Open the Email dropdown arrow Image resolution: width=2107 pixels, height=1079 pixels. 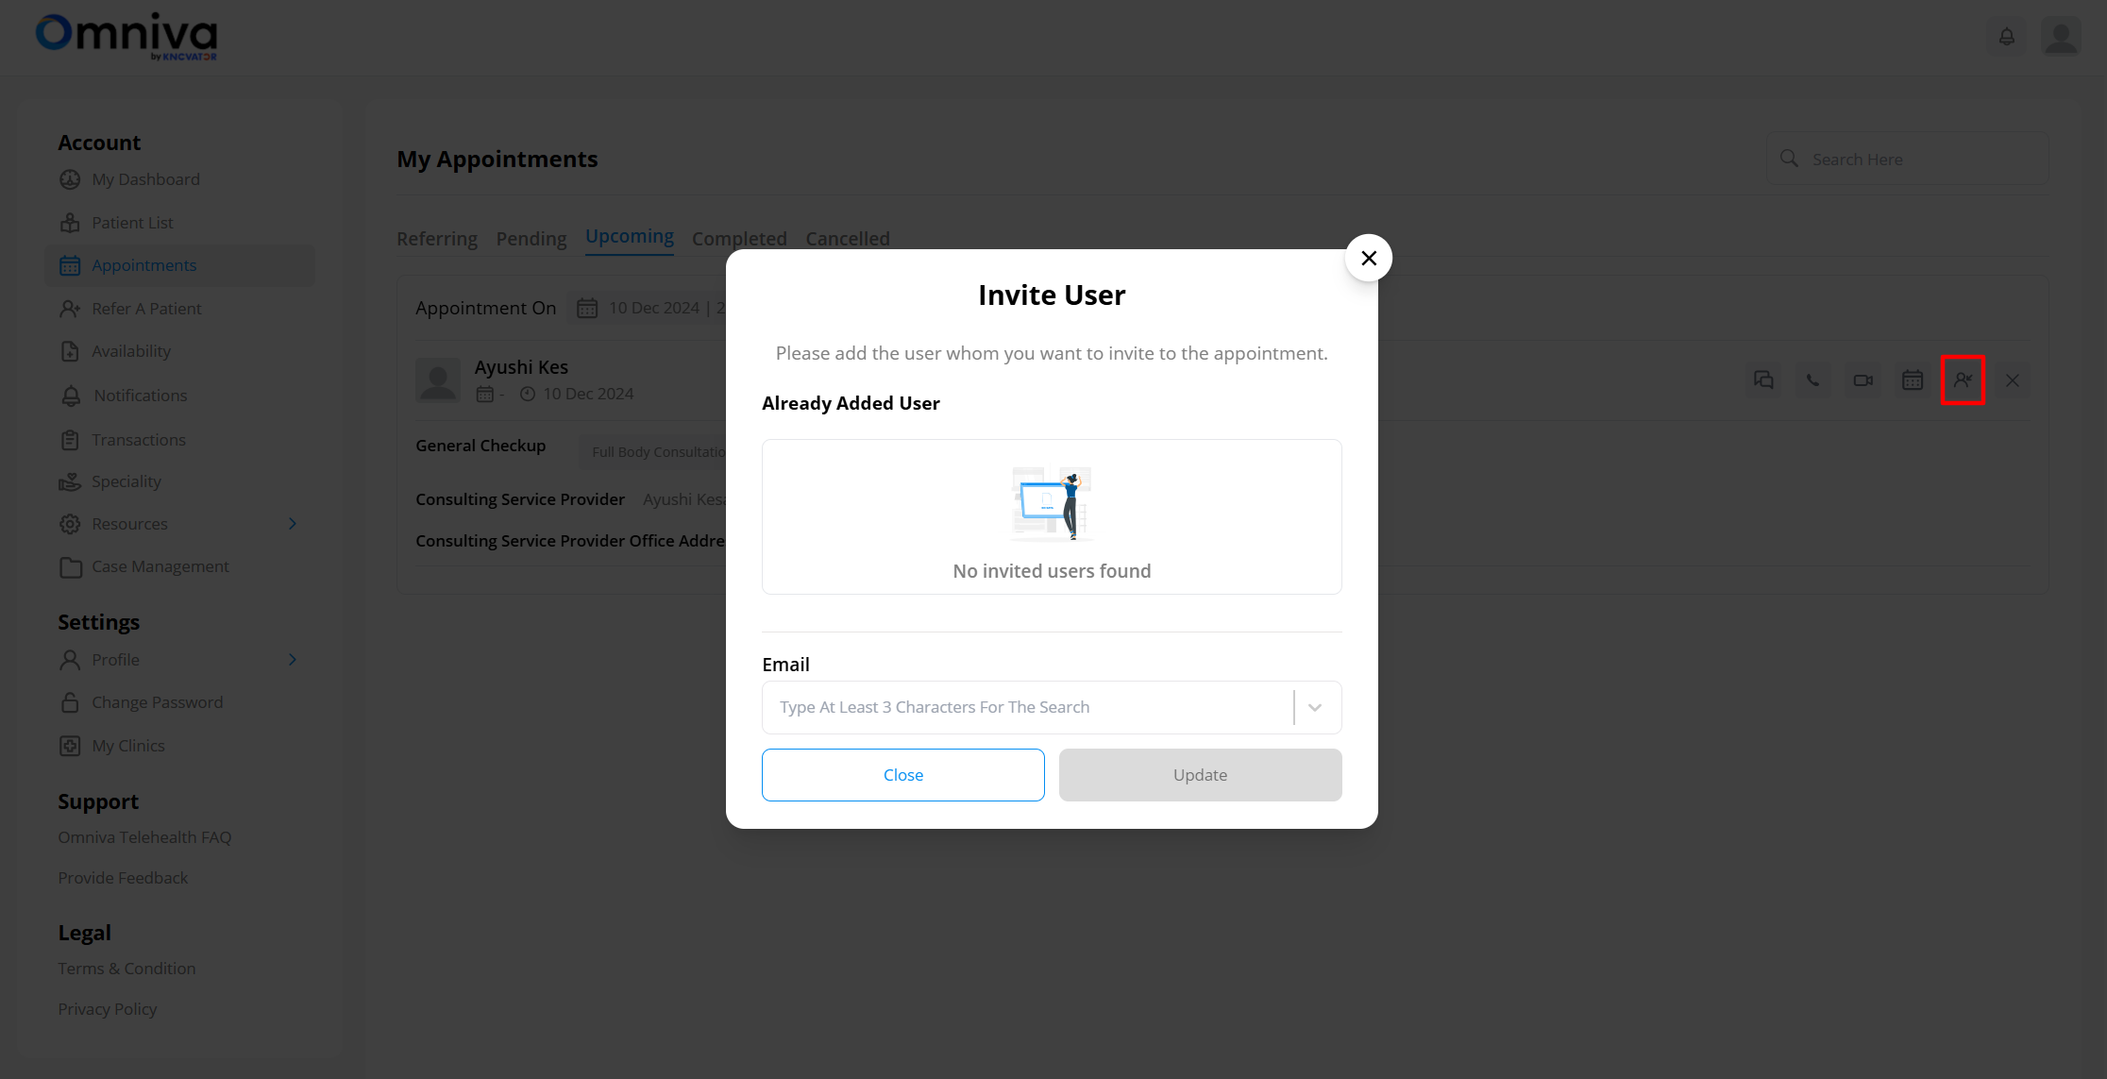coord(1315,707)
